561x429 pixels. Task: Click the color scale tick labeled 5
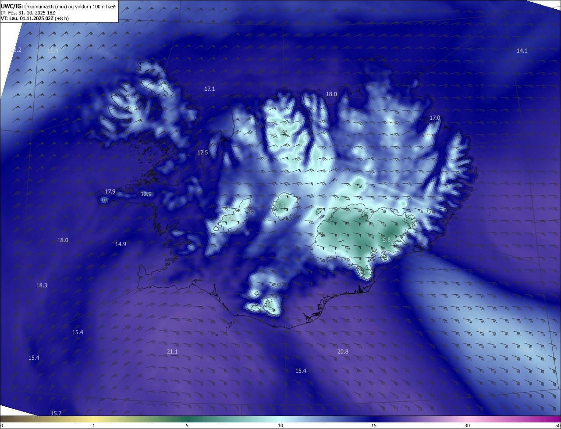pos(187,425)
